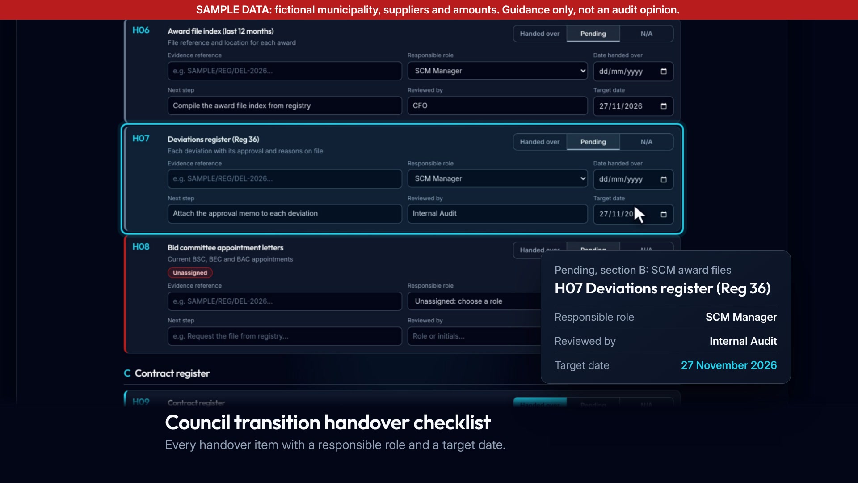Viewport: 858px width, 483px height.
Task: Click 'Bid committee appointment letters' title
Action: click(225, 248)
